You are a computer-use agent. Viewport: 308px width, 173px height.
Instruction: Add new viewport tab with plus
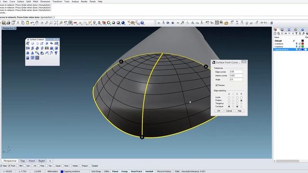coord(50,161)
